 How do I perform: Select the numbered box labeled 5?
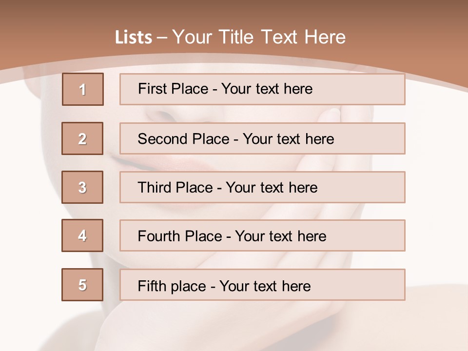coord(82,285)
